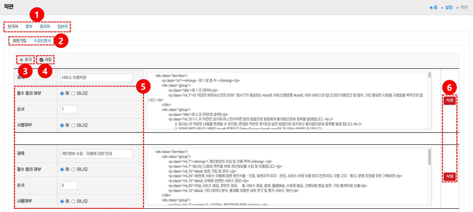Image resolution: width=473 pixels, height=212 pixels.
Task: Open 설정 breadcrumb link
Action: click(x=449, y=8)
